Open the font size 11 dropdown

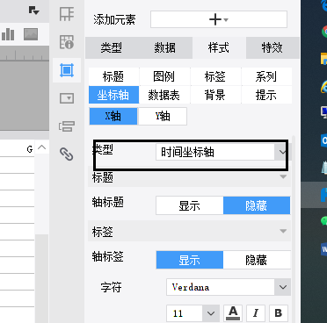coord(193,313)
